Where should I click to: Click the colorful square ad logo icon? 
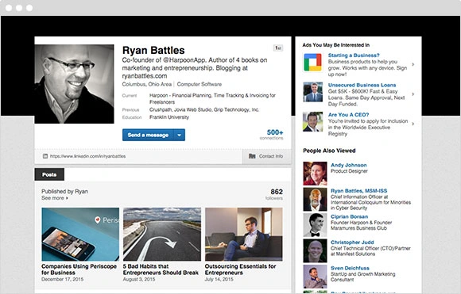[313, 62]
